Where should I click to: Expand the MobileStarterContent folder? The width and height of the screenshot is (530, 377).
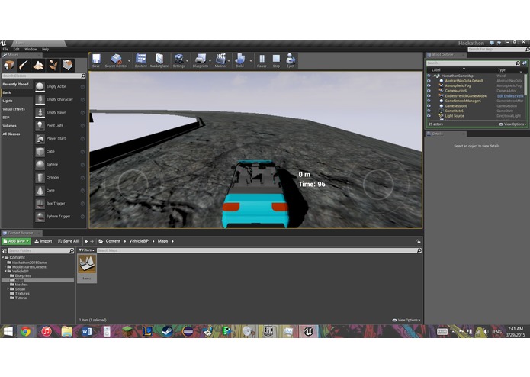(5, 267)
